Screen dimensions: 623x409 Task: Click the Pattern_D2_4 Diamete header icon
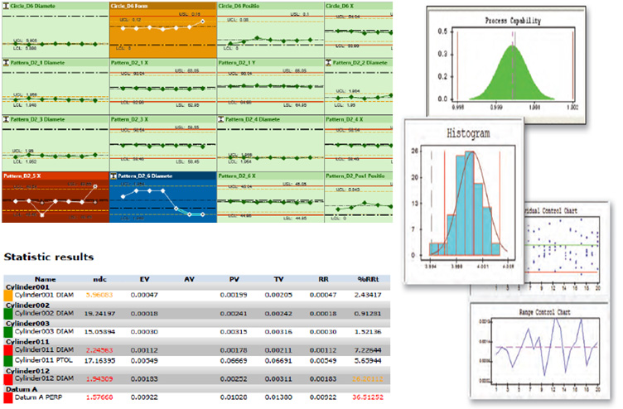click(x=221, y=119)
